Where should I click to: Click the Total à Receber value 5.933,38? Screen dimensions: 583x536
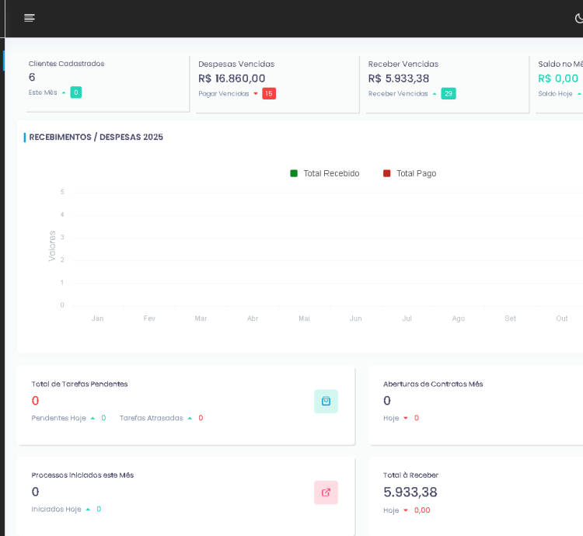tap(410, 492)
